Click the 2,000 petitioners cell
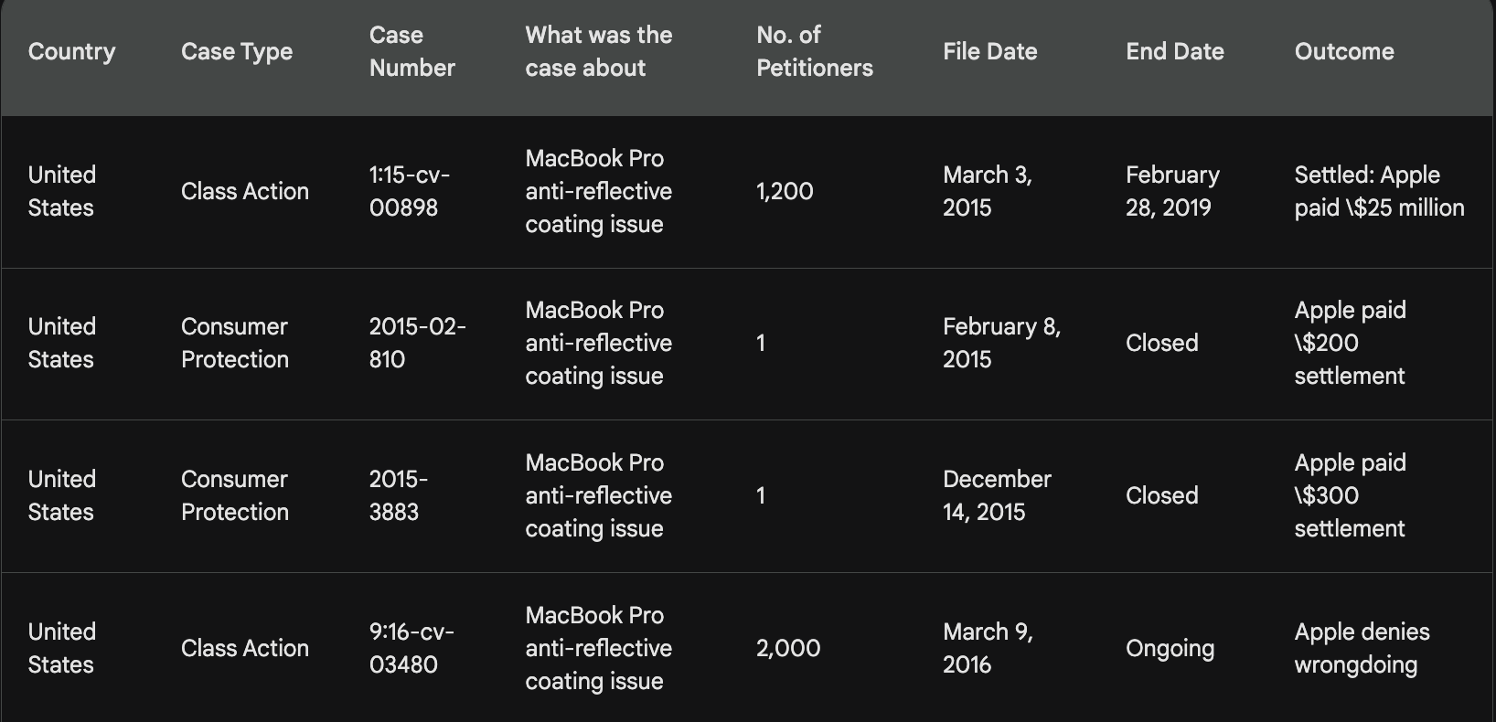This screenshot has width=1496, height=722. click(787, 648)
